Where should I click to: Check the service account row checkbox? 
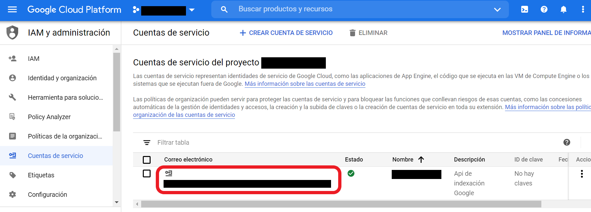tap(147, 173)
